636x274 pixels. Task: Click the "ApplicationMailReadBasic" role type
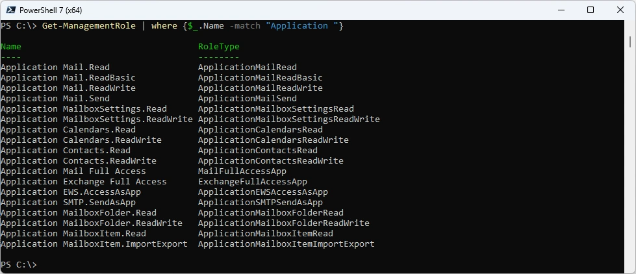pyautogui.click(x=260, y=78)
